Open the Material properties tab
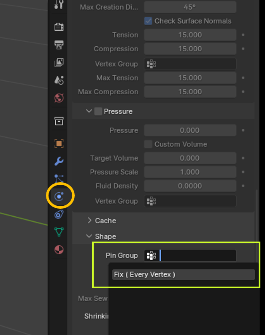The image size is (265, 335). 59,250
